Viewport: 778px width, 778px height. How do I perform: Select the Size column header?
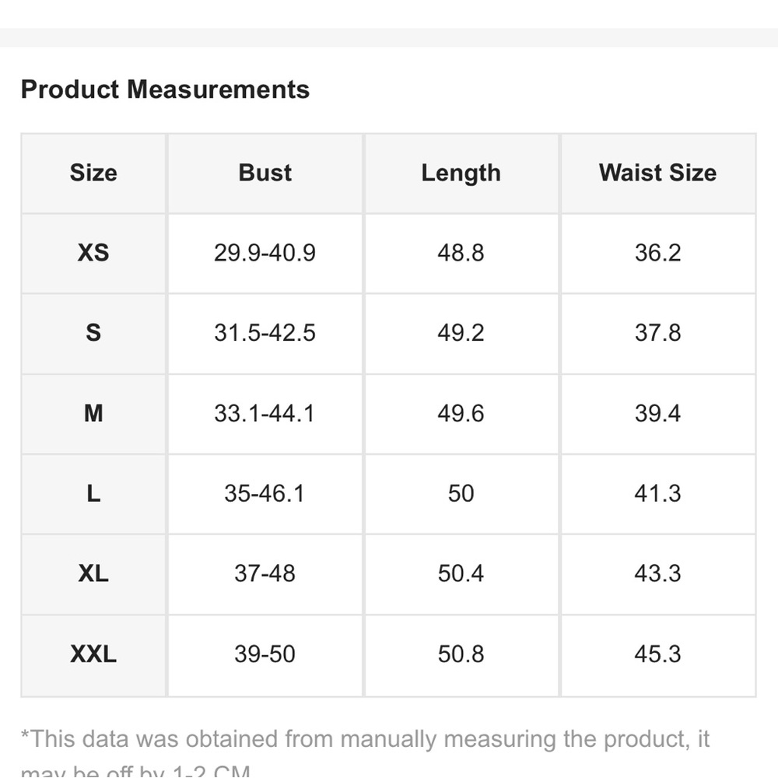(93, 173)
